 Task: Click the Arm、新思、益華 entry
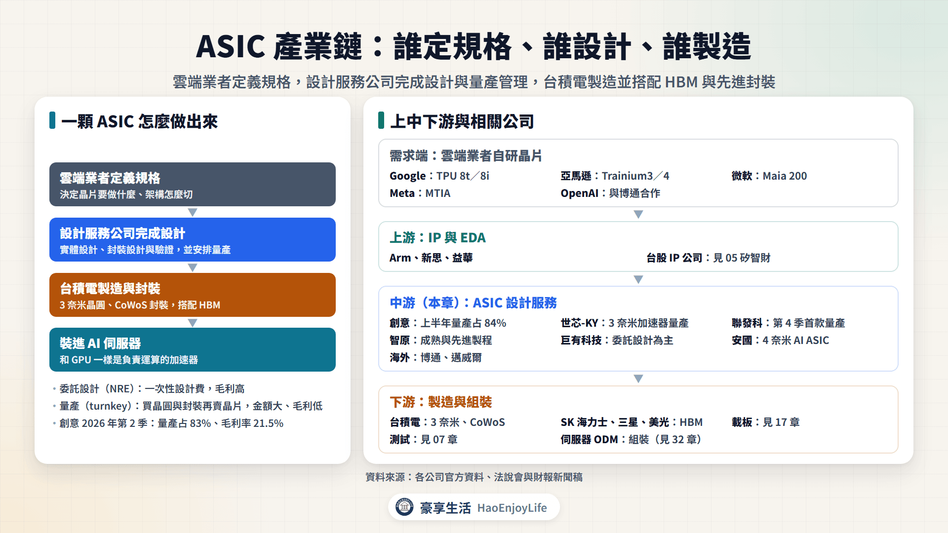click(x=431, y=258)
